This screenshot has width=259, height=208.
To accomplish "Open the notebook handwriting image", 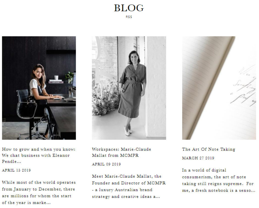I will point(219,88).
